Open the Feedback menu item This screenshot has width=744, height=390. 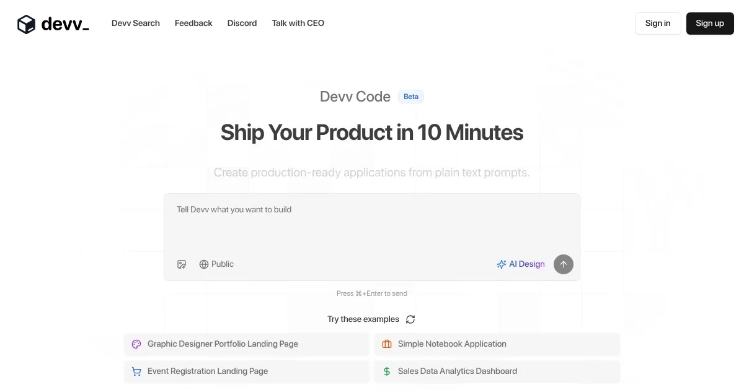(x=193, y=23)
